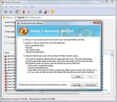The height and width of the screenshot is (102, 117).
Task: Click the properties note toolbar icon
Action: click(34, 12)
